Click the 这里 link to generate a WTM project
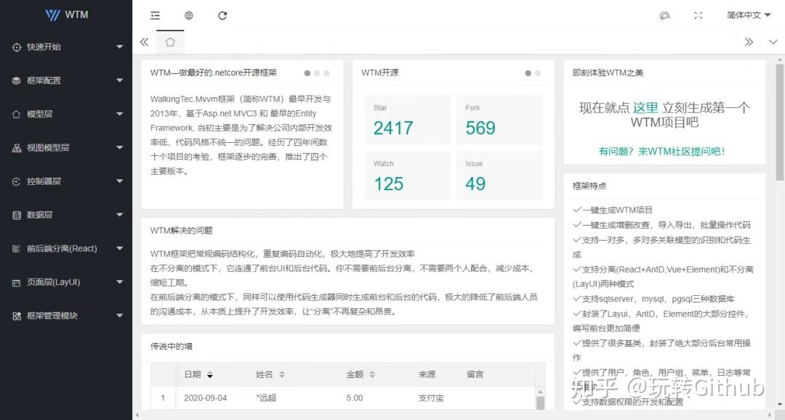This screenshot has height=420, width=785. pyautogui.click(x=645, y=107)
